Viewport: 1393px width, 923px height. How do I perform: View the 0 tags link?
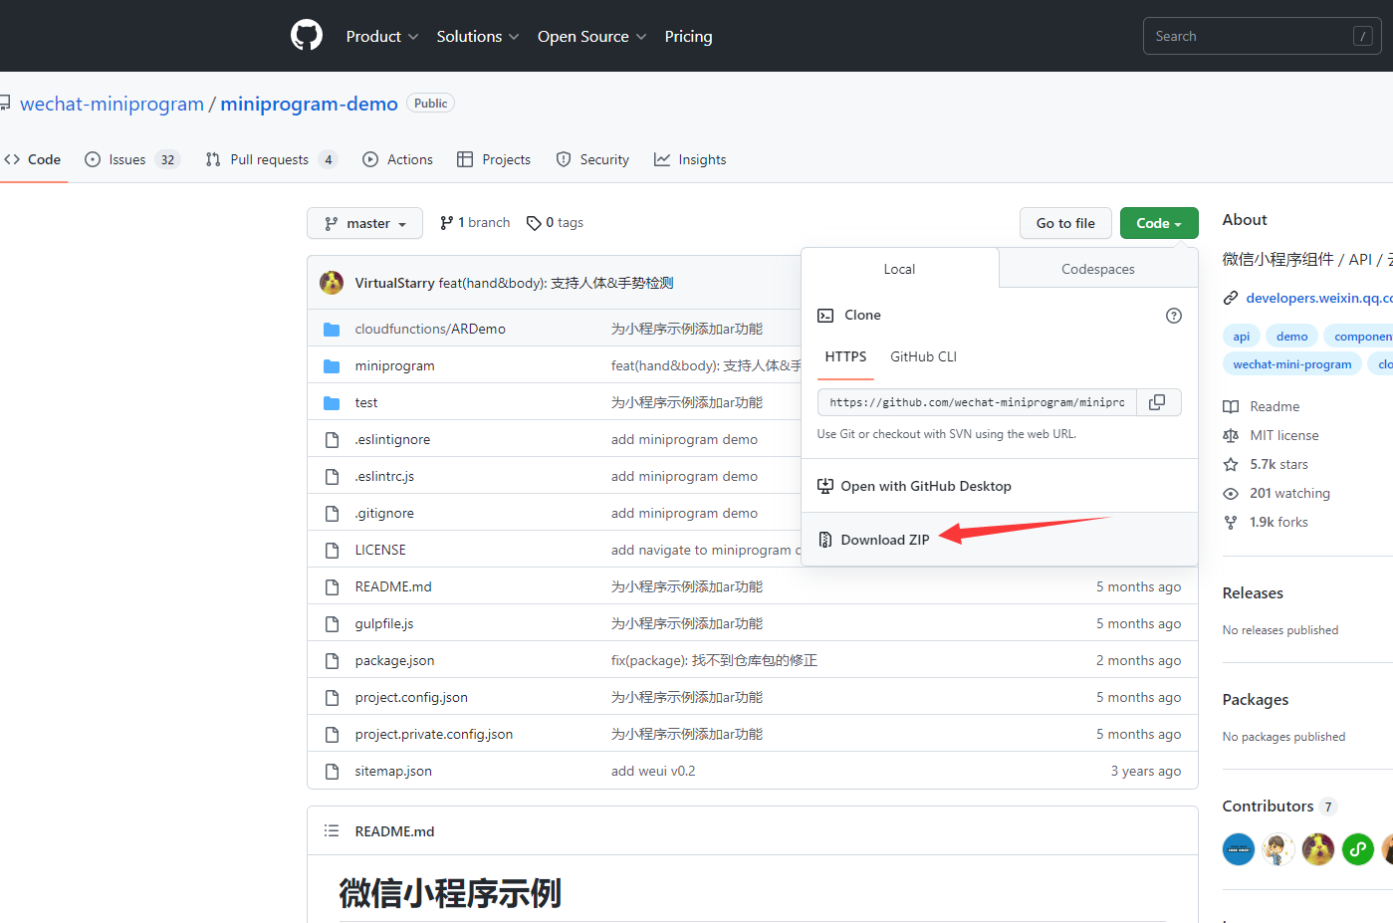556,223
